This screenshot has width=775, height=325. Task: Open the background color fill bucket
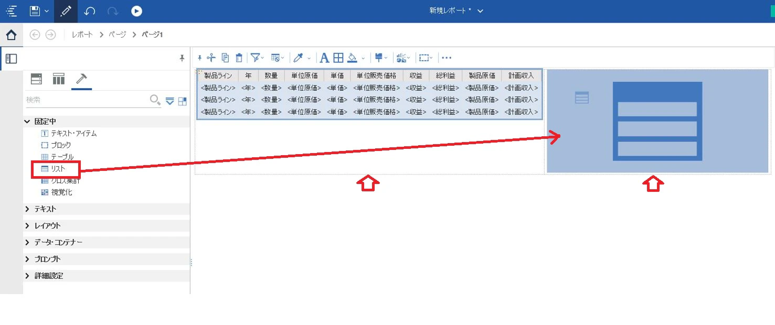tap(353, 58)
